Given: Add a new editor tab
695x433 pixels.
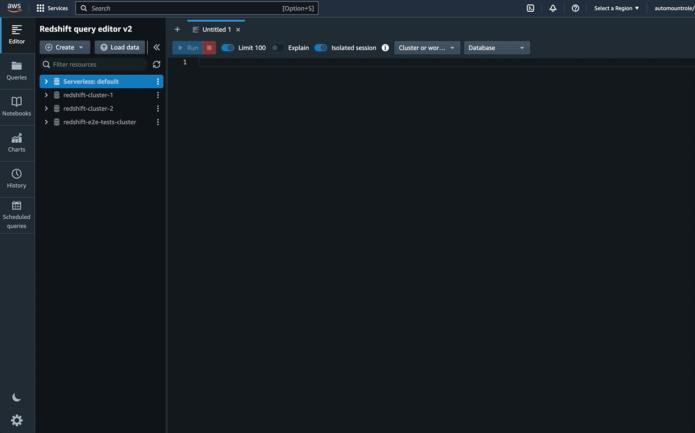Looking at the screenshot, I should tap(177, 29).
